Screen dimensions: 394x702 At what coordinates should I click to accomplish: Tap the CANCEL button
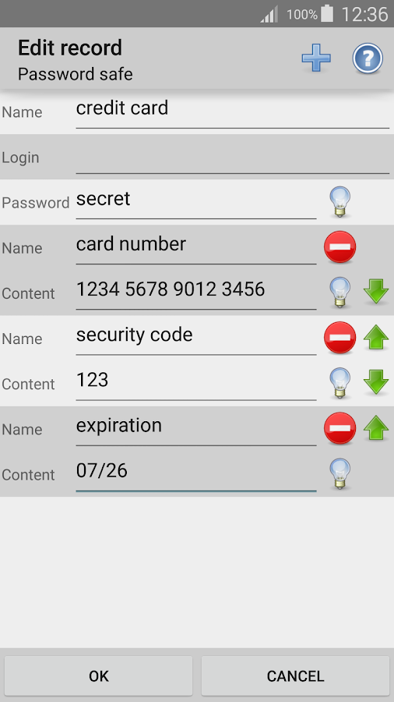(295, 675)
